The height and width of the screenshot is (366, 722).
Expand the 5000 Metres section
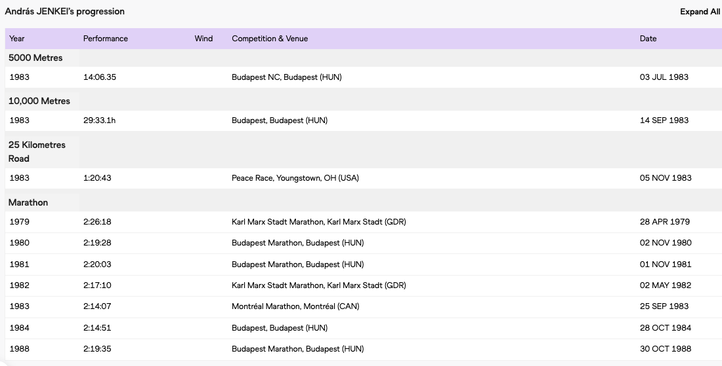click(x=35, y=58)
